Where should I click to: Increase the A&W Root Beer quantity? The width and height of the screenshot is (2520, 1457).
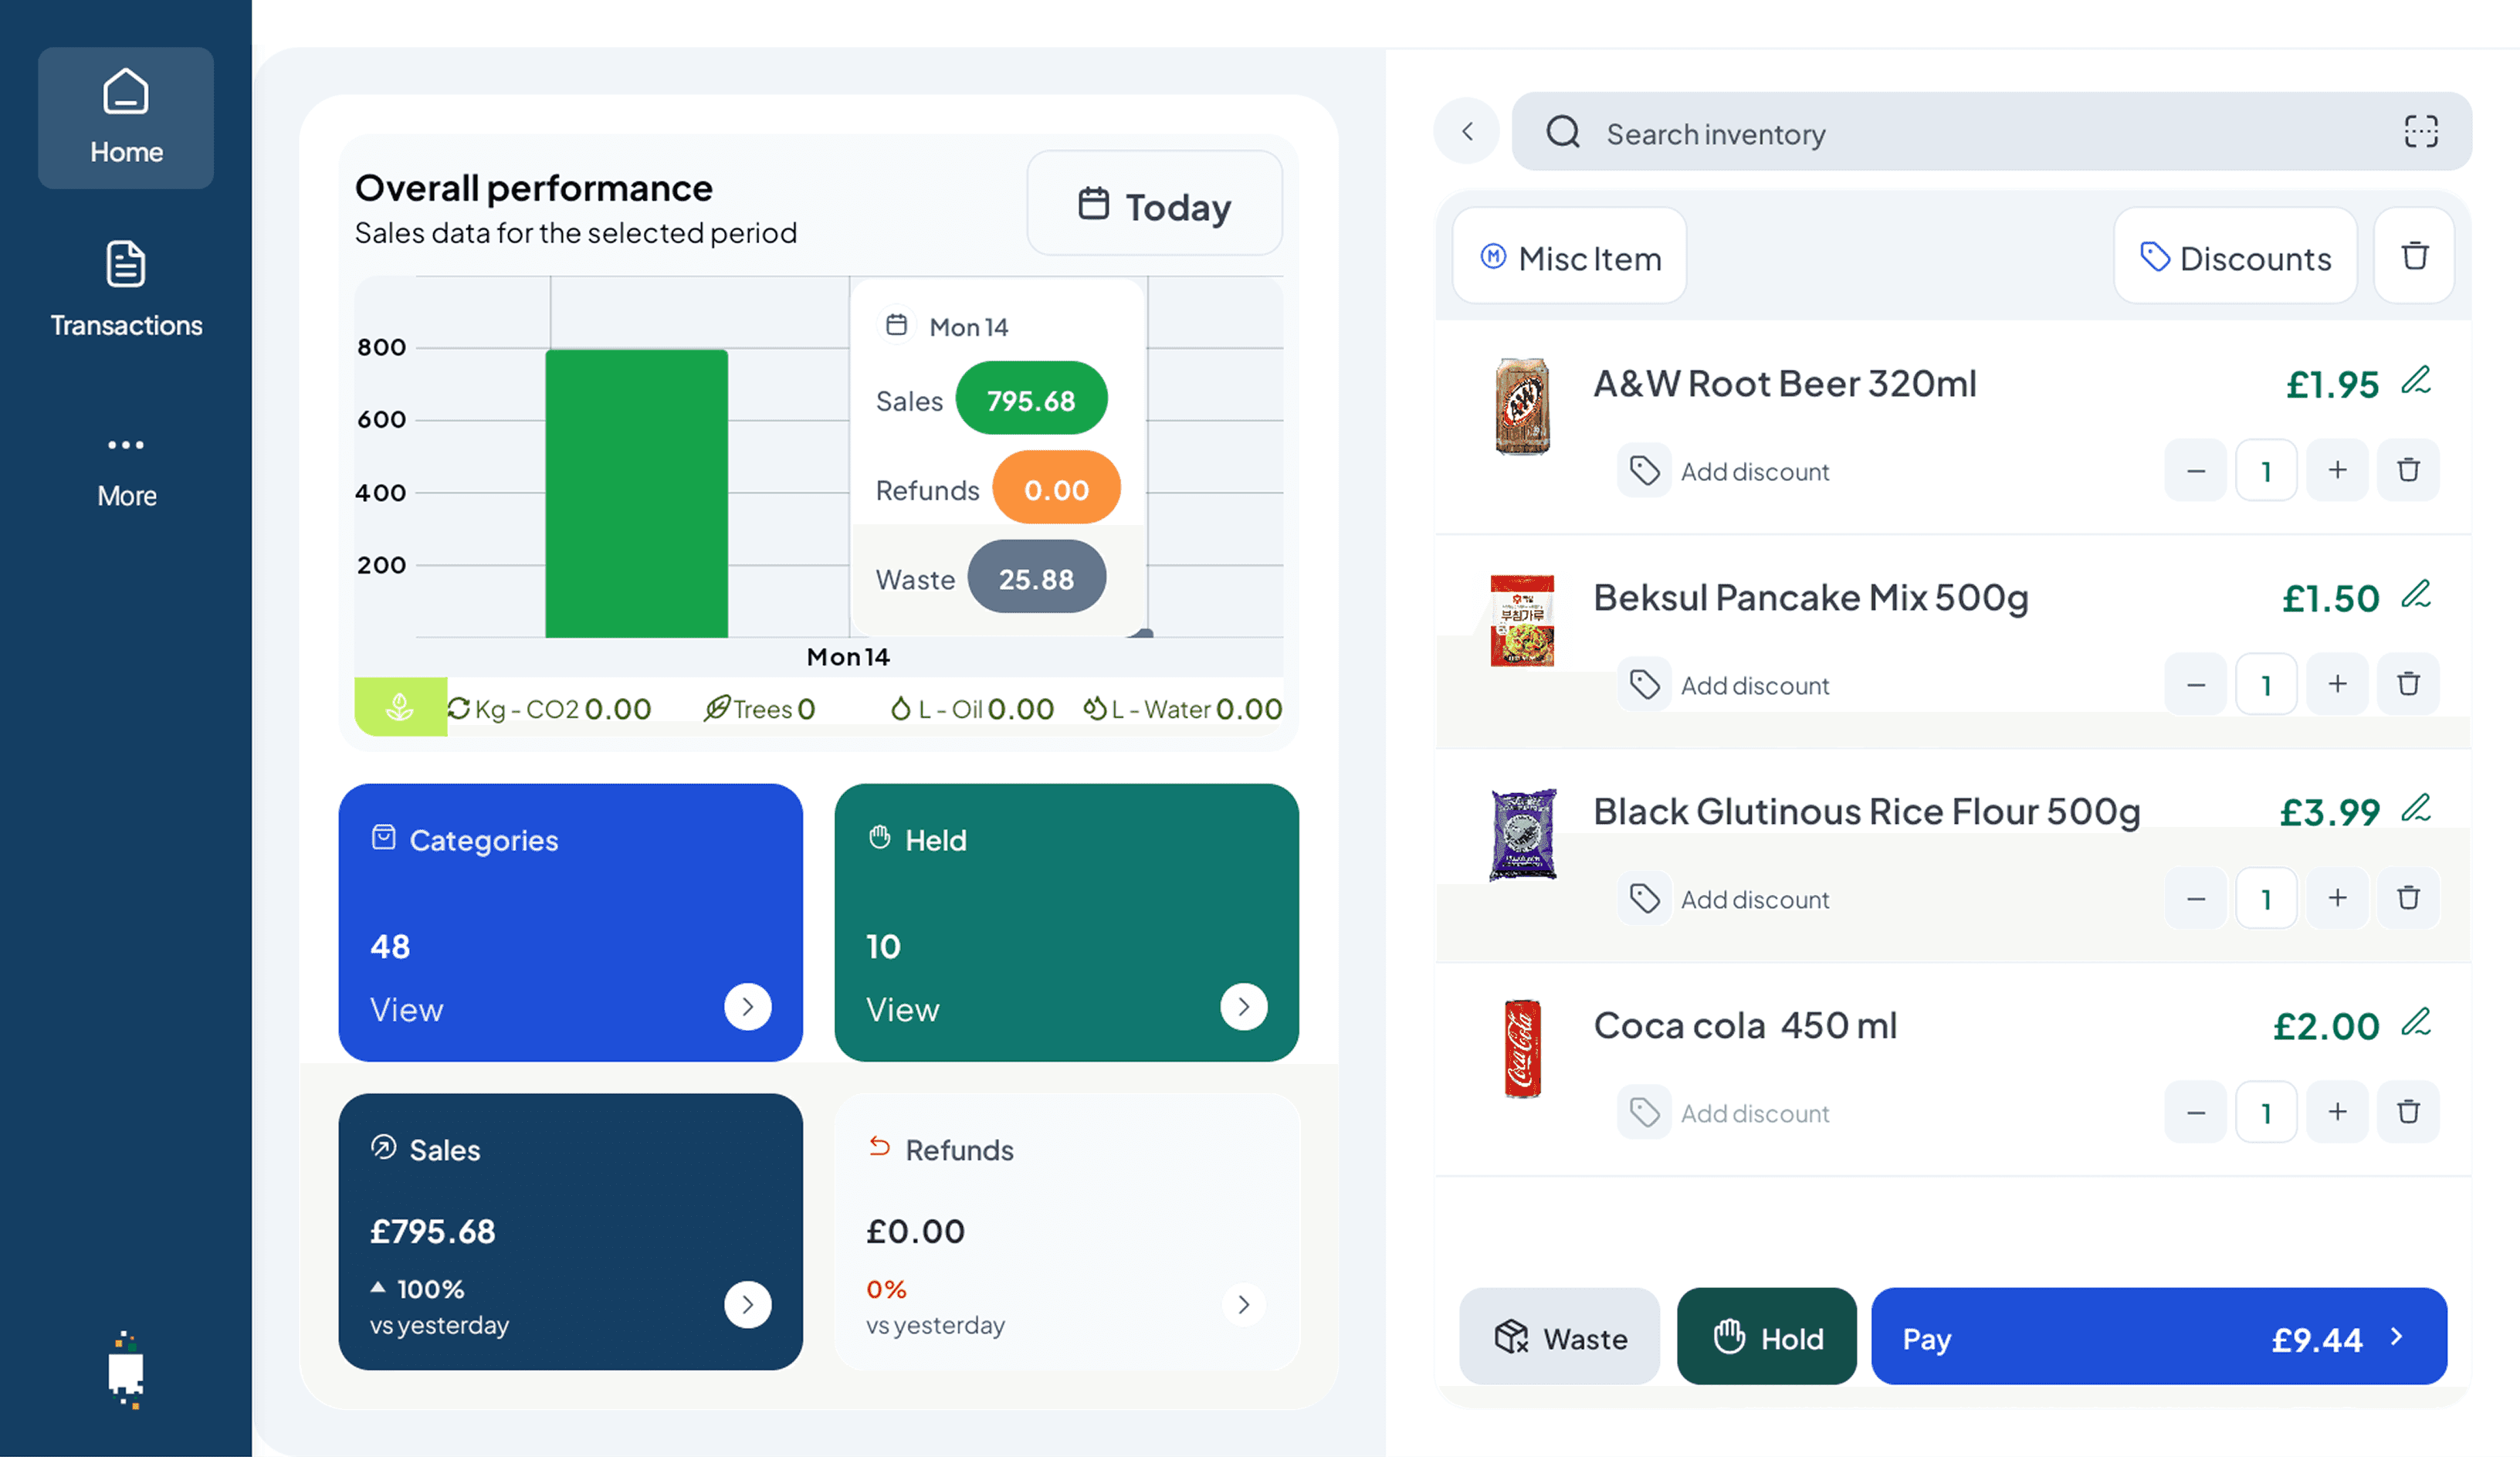tap(2337, 470)
